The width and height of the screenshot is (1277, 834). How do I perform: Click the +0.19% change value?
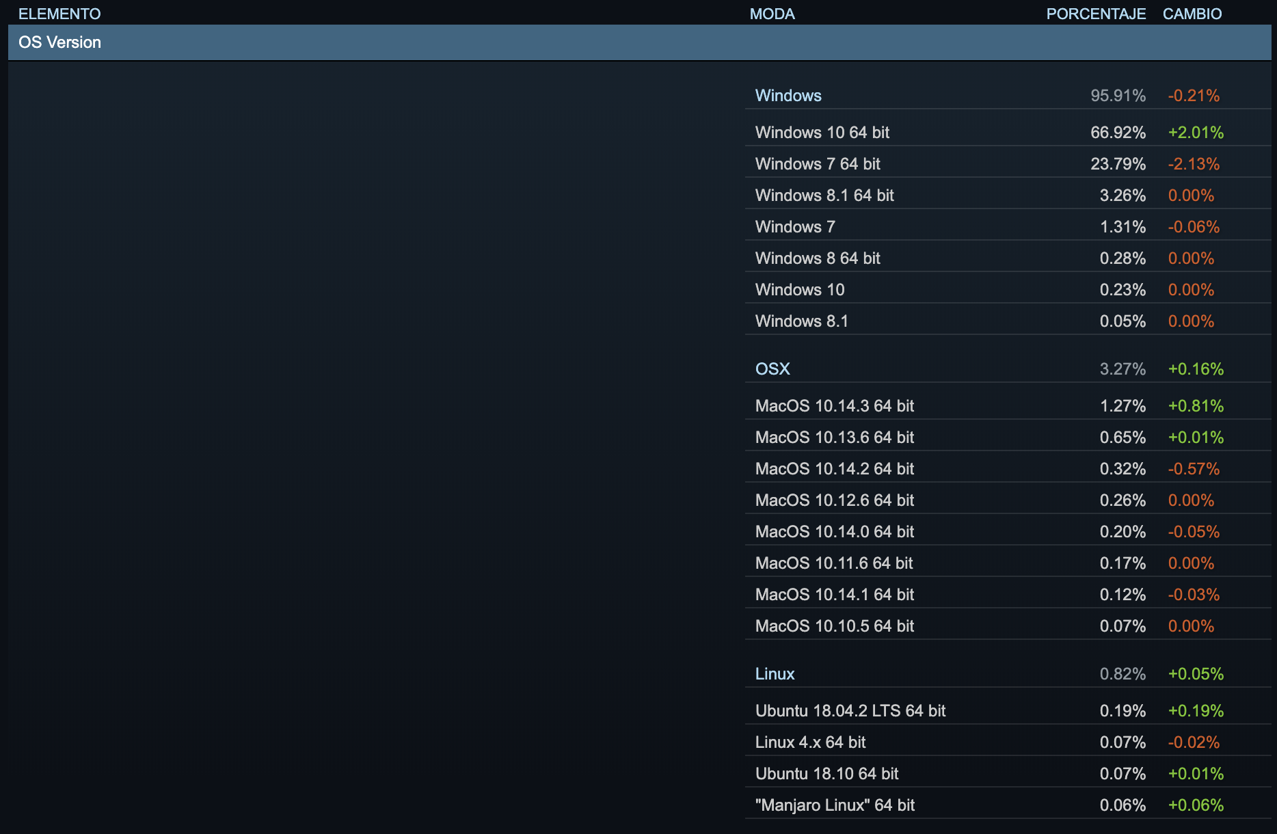click(1196, 711)
